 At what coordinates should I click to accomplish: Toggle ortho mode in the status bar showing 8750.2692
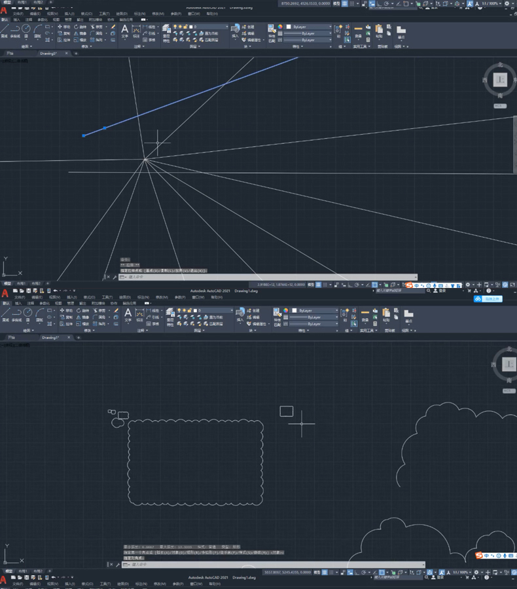coord(379,3)
